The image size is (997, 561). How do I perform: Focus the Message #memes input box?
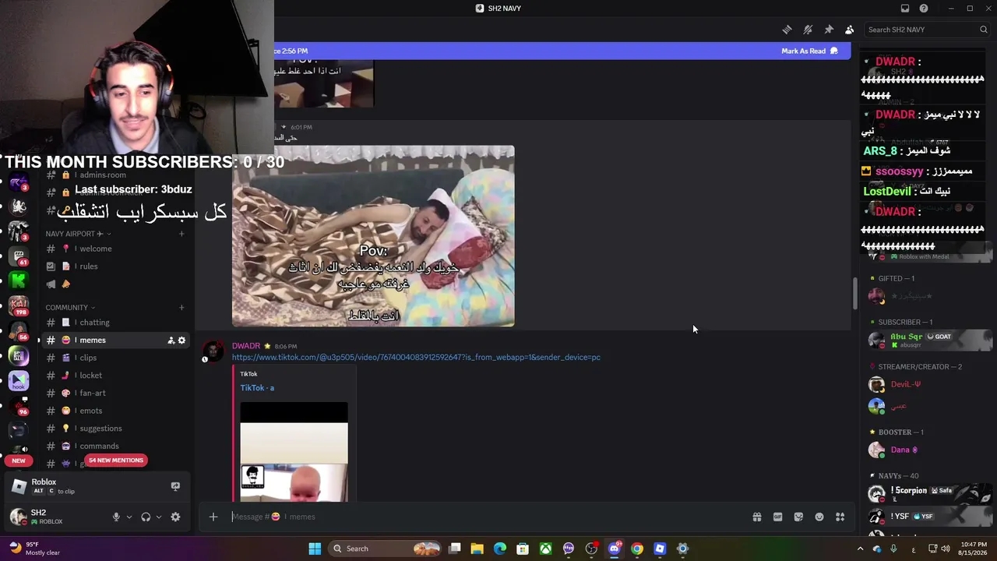487,517
